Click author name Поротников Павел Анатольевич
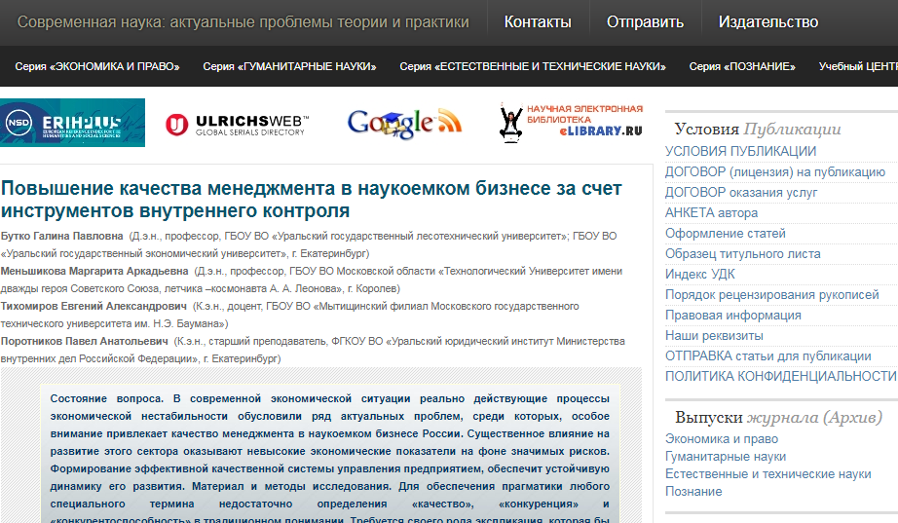The image size is (898, 523). [84, 342]
